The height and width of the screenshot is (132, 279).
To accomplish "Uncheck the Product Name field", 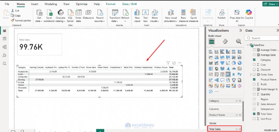I will [254, 79].
